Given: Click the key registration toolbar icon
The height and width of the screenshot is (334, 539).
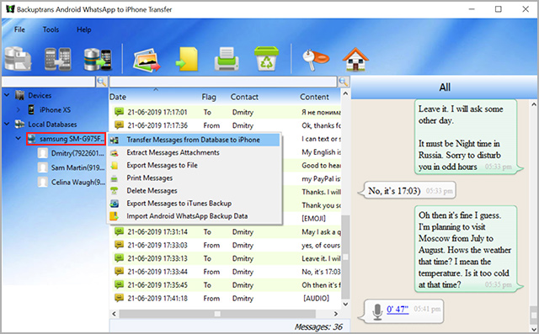Looking at the screenshot, I should pyautogui.click(x=315, y=60).
